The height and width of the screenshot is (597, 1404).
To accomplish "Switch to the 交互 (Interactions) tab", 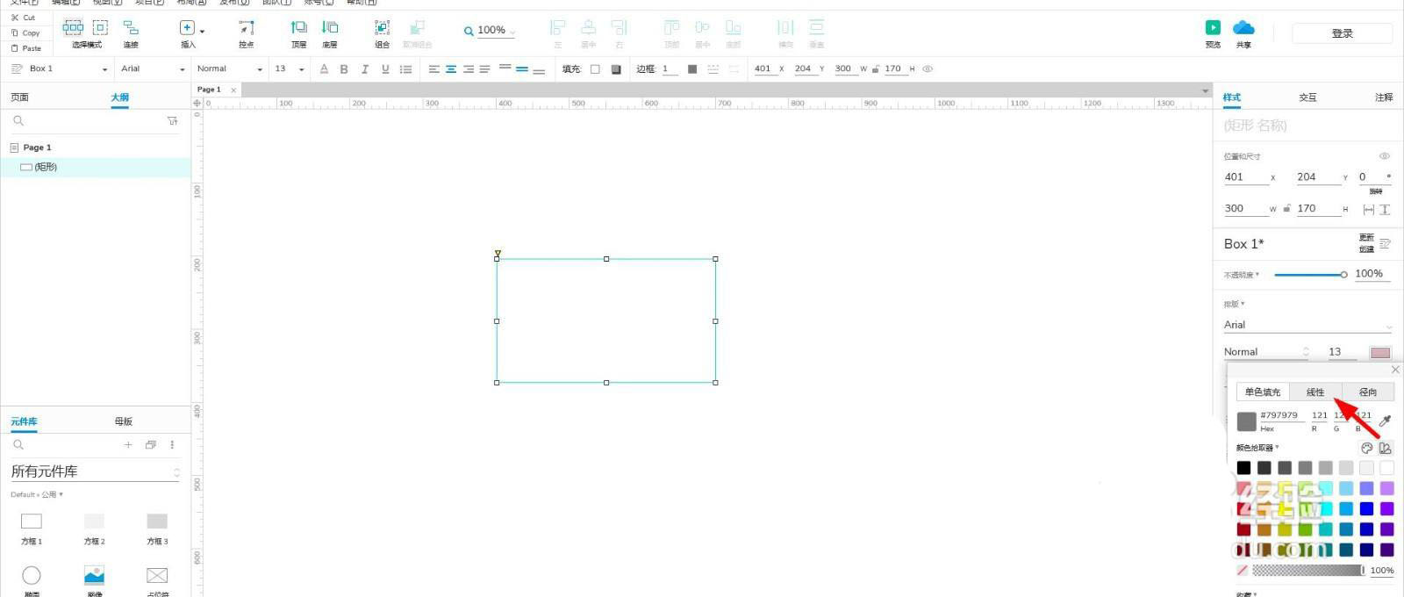I will coord(1307,97).
